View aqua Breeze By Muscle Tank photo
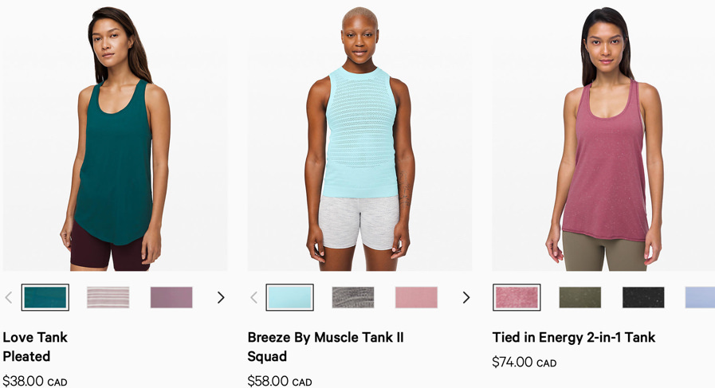 point(359,135)
